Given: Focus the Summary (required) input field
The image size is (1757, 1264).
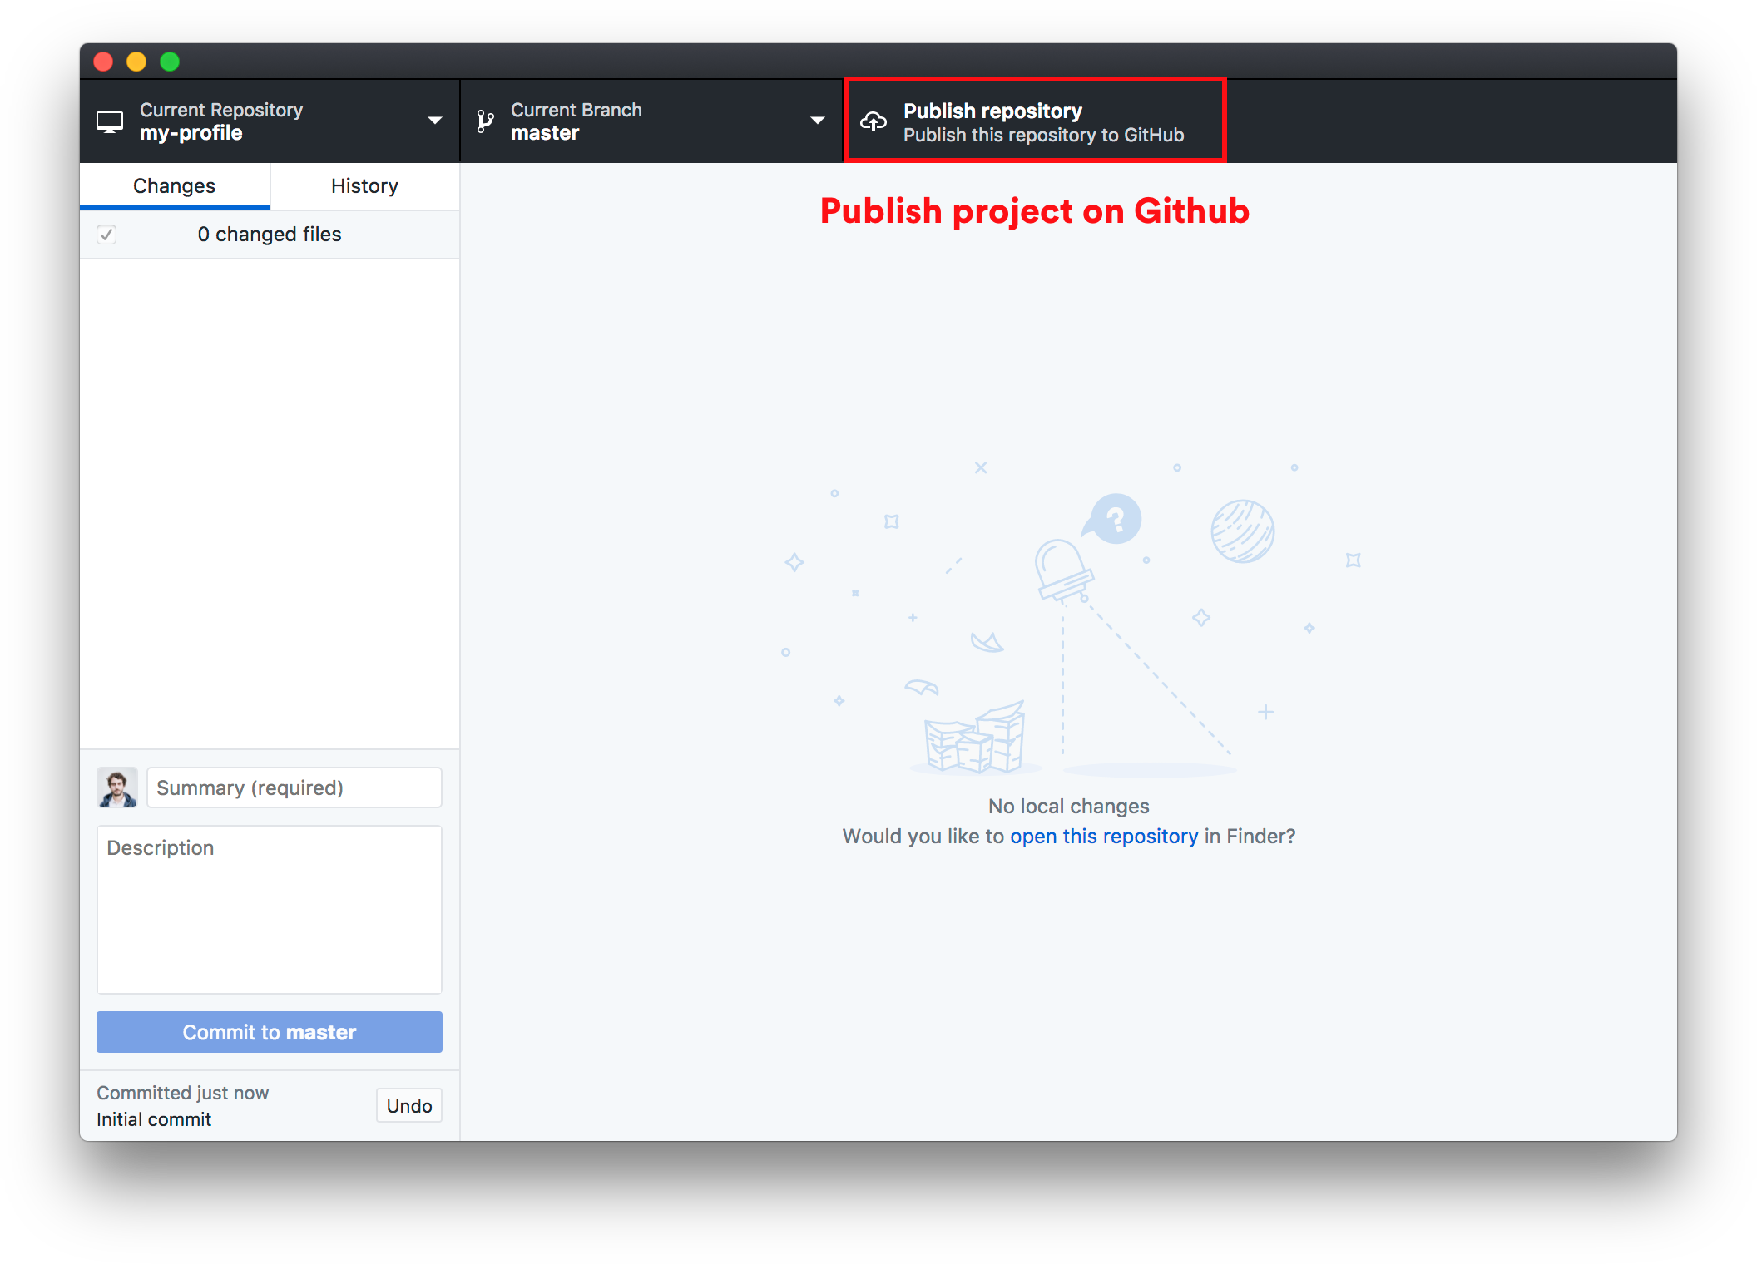Looking at the screenshot, I should pyautogui.click(x=294, y=788).
